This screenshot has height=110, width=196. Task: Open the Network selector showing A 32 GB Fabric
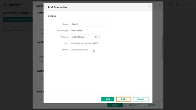[x=86, y=37]
